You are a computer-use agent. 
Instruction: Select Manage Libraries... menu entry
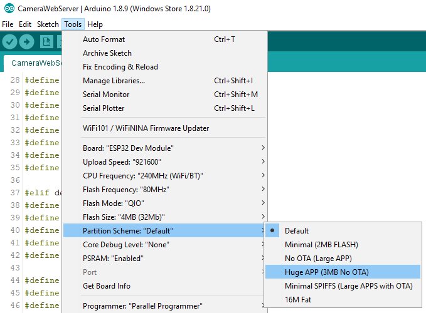pos(114,81)
